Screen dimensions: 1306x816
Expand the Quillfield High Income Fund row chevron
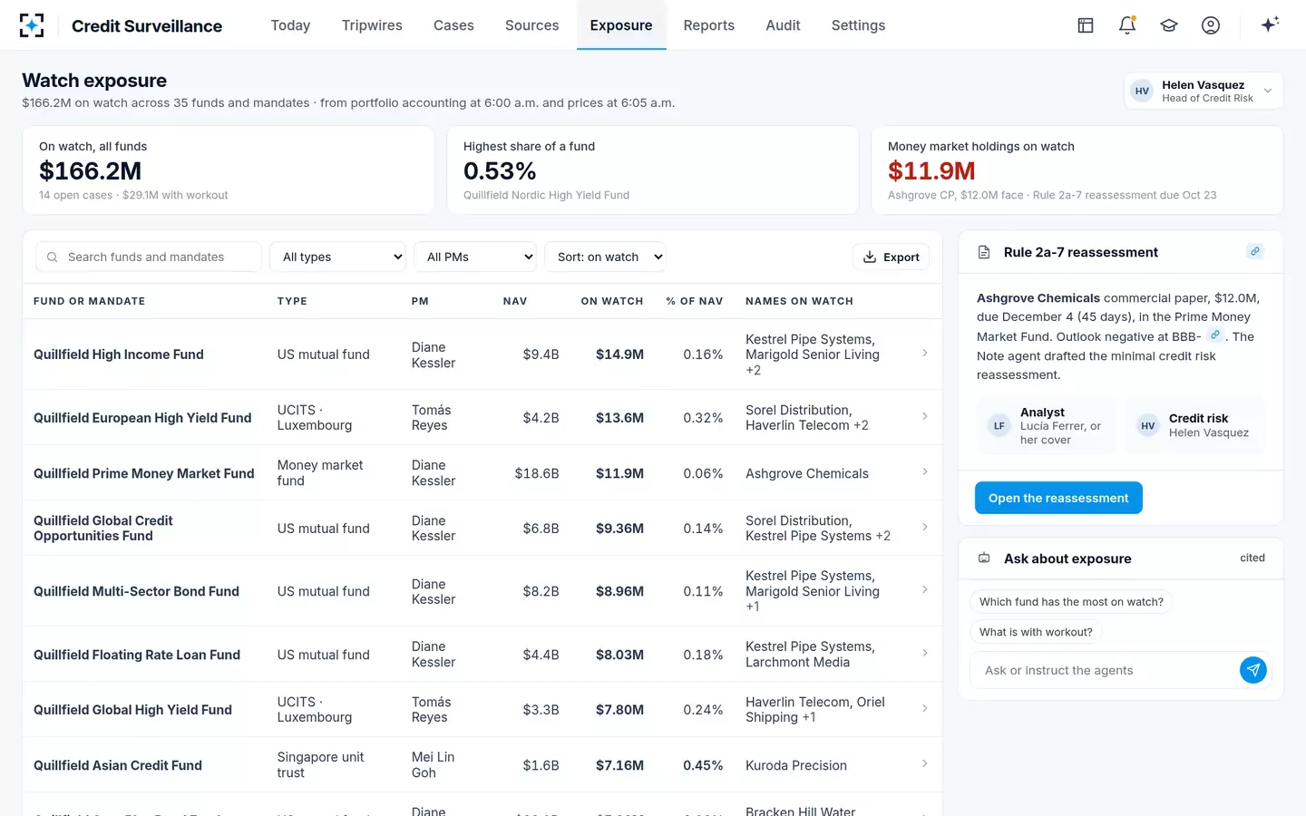pyautogui.click(x=925, y=354)
